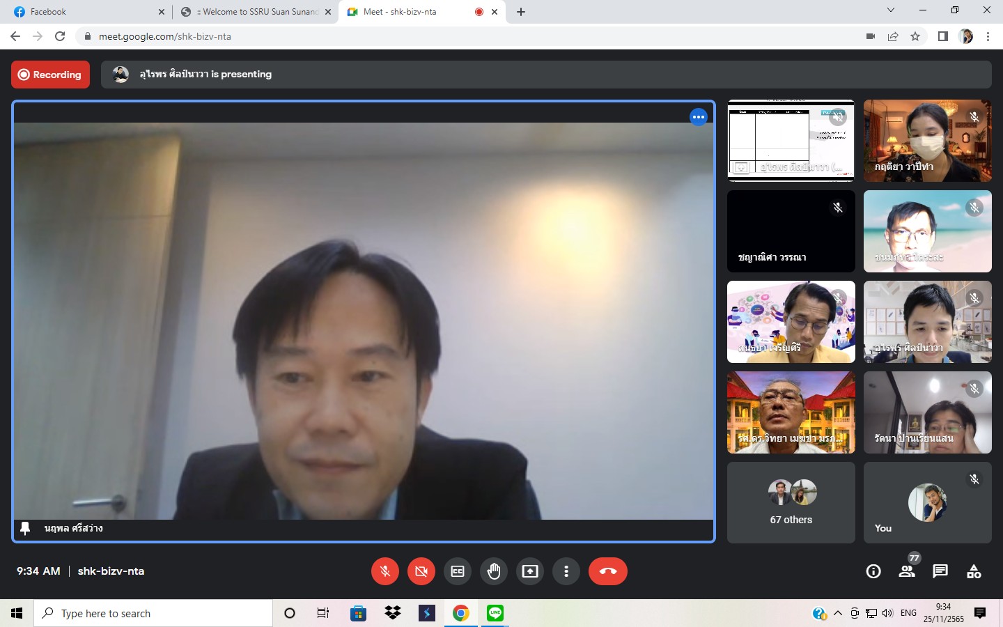Show the people list with 77 participants
The height and width of the screenshot is (627, 1003).
point(907,571)
